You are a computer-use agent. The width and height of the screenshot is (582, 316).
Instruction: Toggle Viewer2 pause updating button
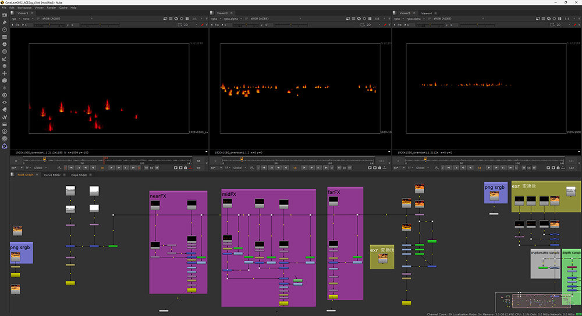pos(370,19)
